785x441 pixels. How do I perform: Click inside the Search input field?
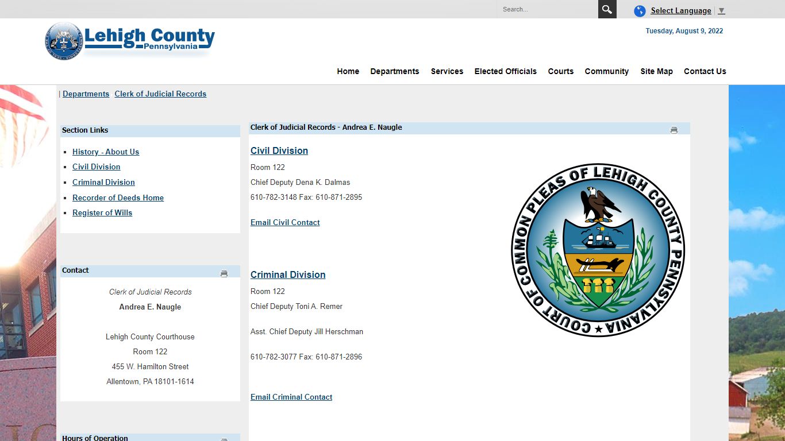pyautogui.click(x=546, y=9)
